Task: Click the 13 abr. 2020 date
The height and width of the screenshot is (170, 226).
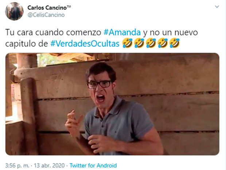Action: tap(49, 165)
